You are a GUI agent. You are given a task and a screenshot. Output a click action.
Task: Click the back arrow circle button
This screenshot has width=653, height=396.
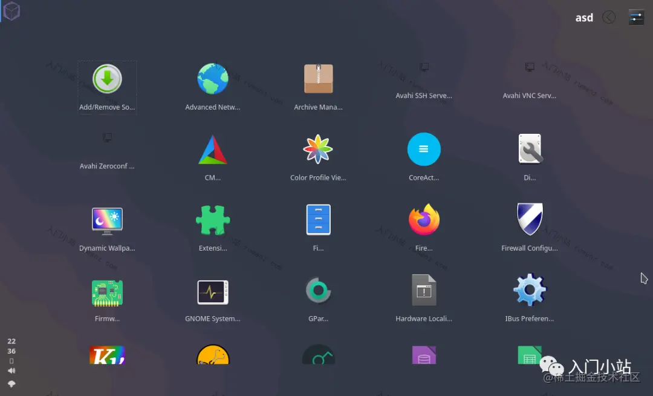coord(609,18)
